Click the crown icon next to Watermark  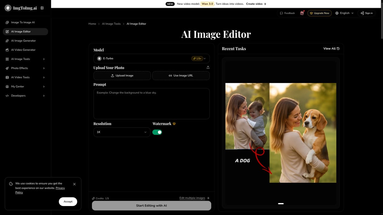tap(174, 124)
